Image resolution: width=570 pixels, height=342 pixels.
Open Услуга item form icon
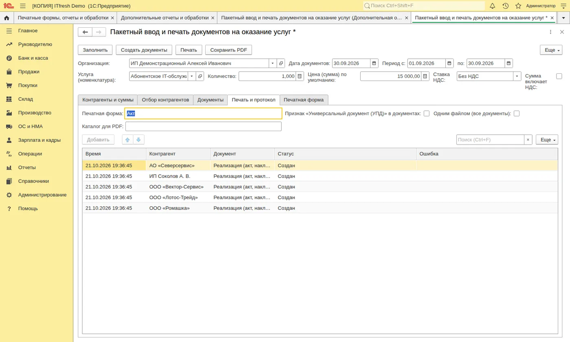(200, 76)
